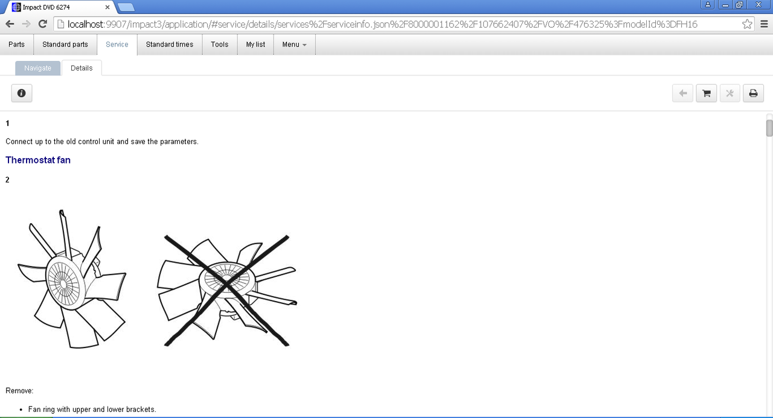Image resolution: width=773 pixels, height=418 pixels.
Task: Open the Standard times tab
Action: click(x=170, y=45)
